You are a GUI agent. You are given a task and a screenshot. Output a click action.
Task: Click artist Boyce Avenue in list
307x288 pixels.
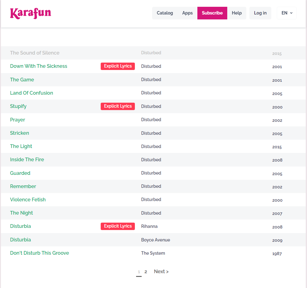[156, 240]
